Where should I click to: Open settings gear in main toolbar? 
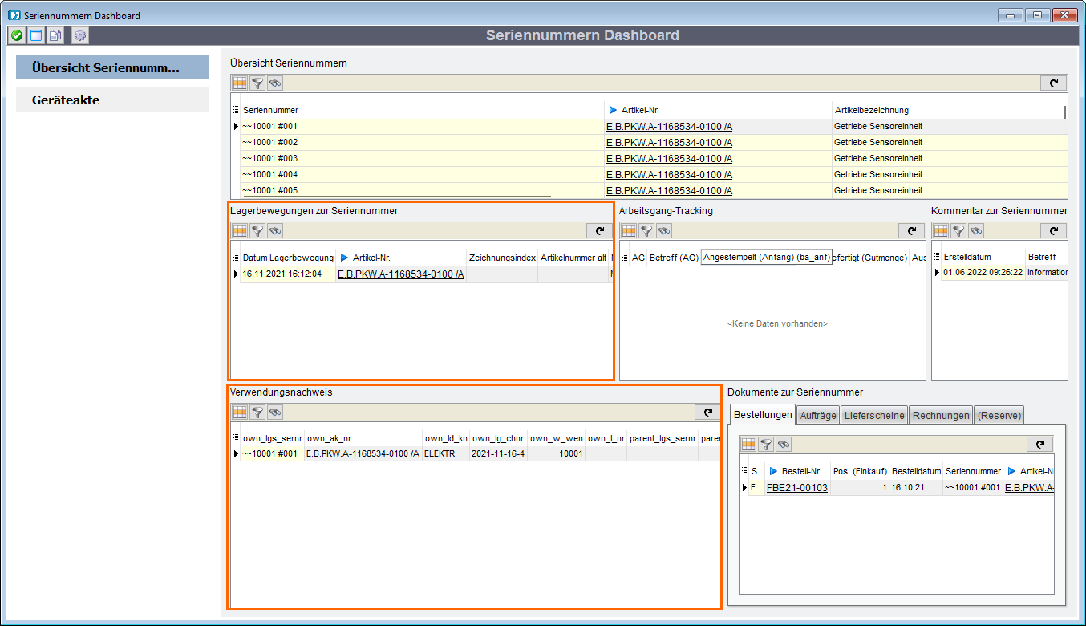click(x=79, y=35)
